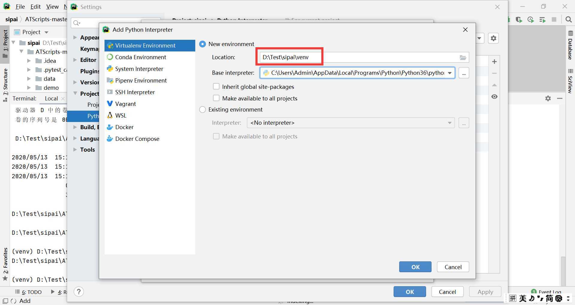The width and height of the screenshot is (575, 305).
Task: Open Search Everywhere magnifier in main toolbar
Action: click(x=568, y=19)
